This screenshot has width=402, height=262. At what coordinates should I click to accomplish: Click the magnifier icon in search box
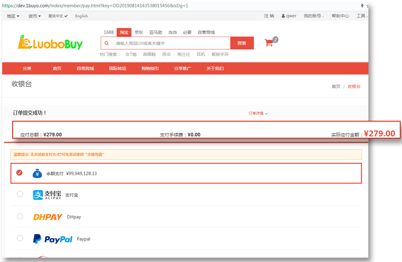coord(107,43)
